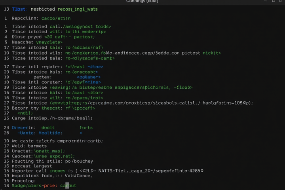The width and height of the screenshot is (285, 190).
Task: Click the 'ep:caume.com/bmoxbicsp/sicesbols.calisl./' URL
Action: [x=144, y=103]
